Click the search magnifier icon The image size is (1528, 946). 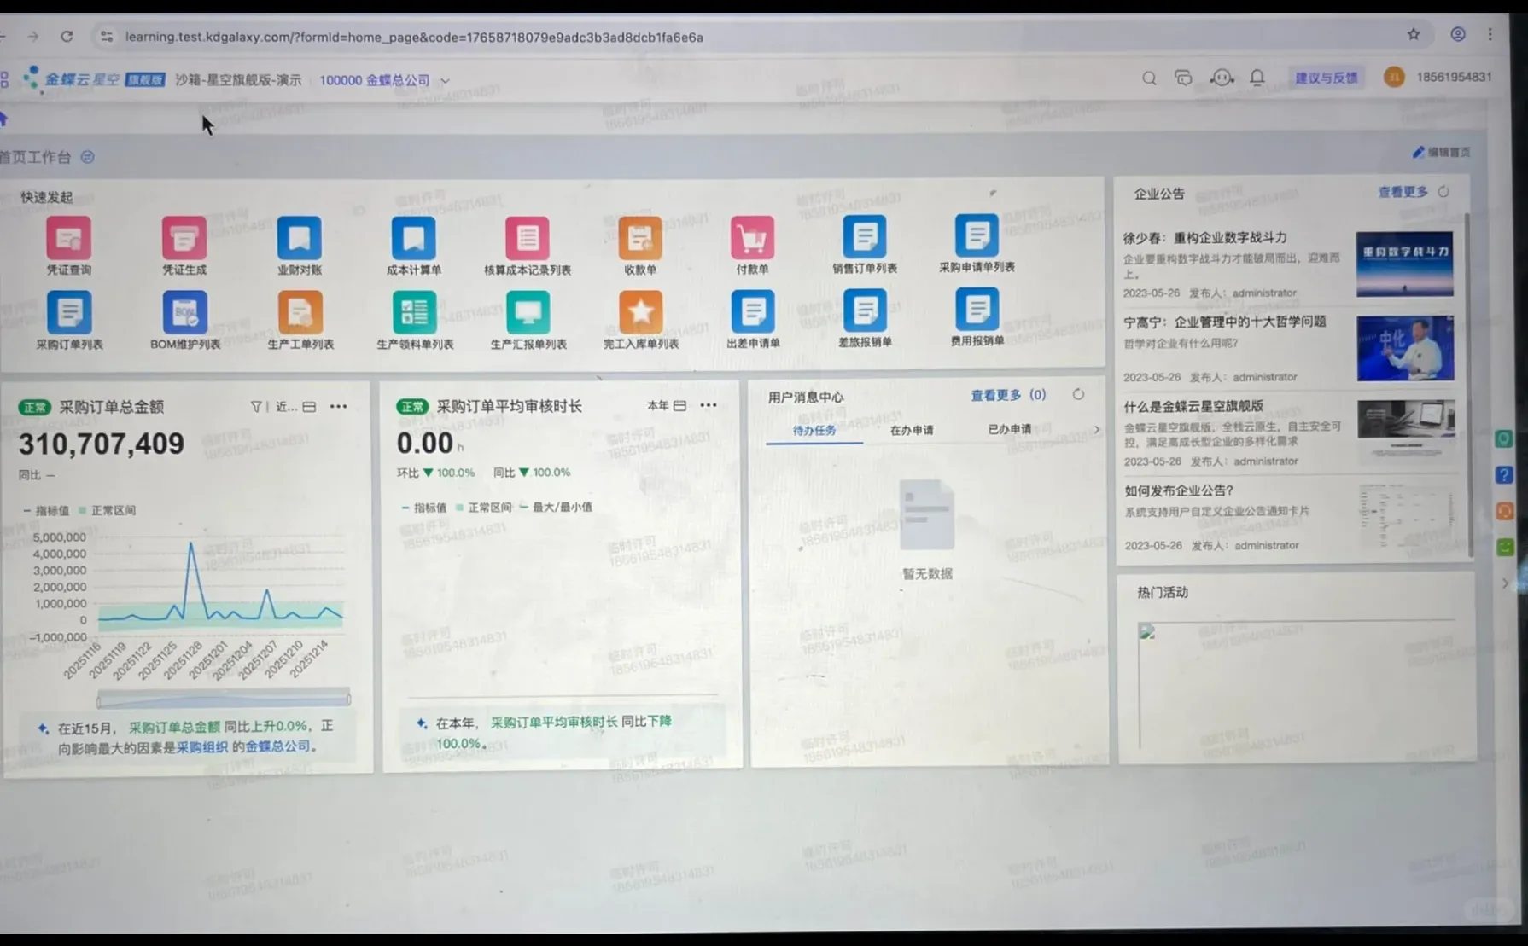pyautogui.click(x=1149, y=78)
